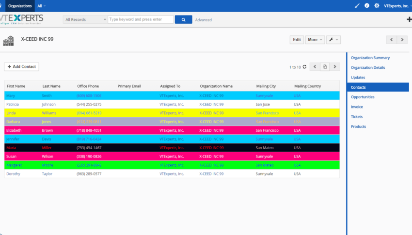This screenshot has height=235, width=412.
Task: Open contact Barbara
Action: click(x=13, y=122)
